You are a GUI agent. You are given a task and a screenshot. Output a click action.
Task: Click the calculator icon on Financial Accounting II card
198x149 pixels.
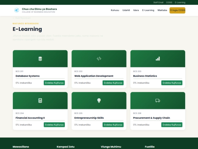(x=40, y=100)
